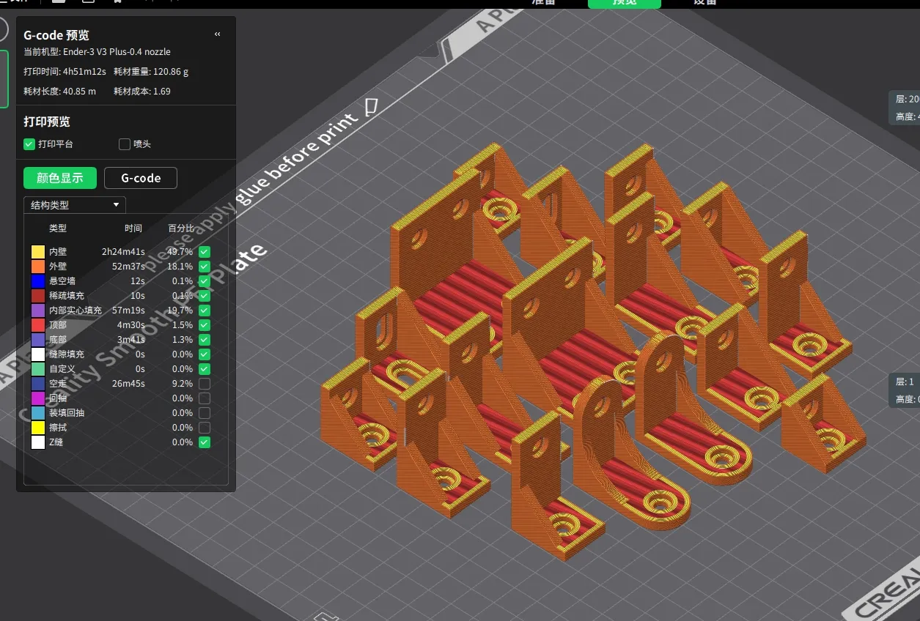Switch to the green 预览 tab
This screenshot has width=920, height=621.
(x=625, y=3)
